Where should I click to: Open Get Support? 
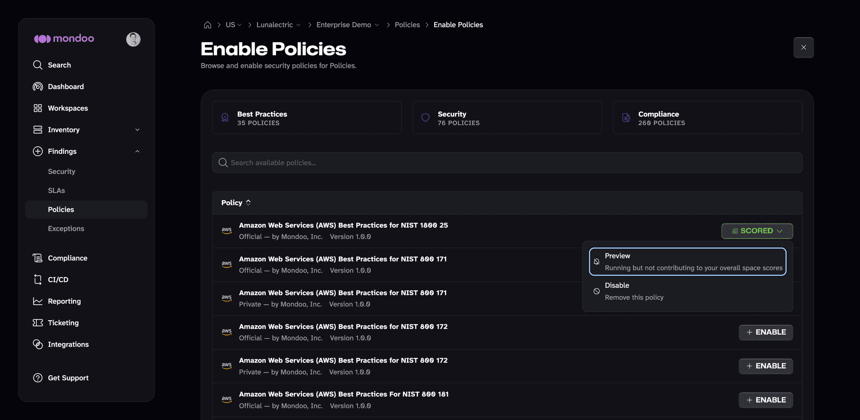click(x=68, y=378)
